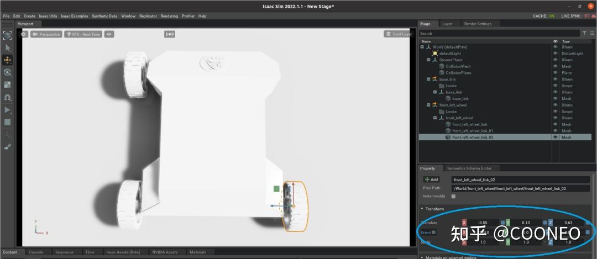The image size is (597, 259).
Task: Click the viewport streaming/broadcast icon
Action: [x=170, y=34]
